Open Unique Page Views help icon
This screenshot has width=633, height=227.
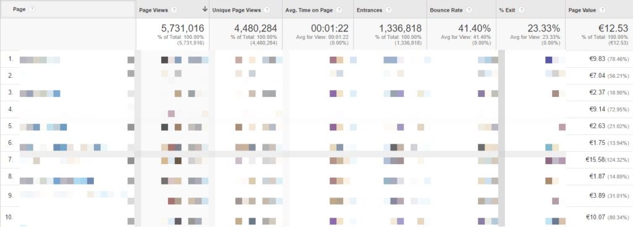point(267,10)
